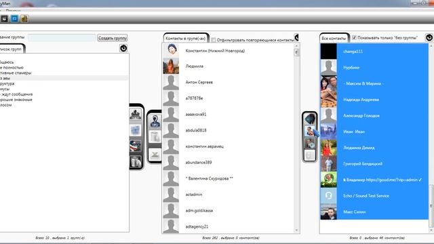Click the yellow third icon in the top toolbar
The height and width of the screenshot is (244, 434).
tap(24, 18)
